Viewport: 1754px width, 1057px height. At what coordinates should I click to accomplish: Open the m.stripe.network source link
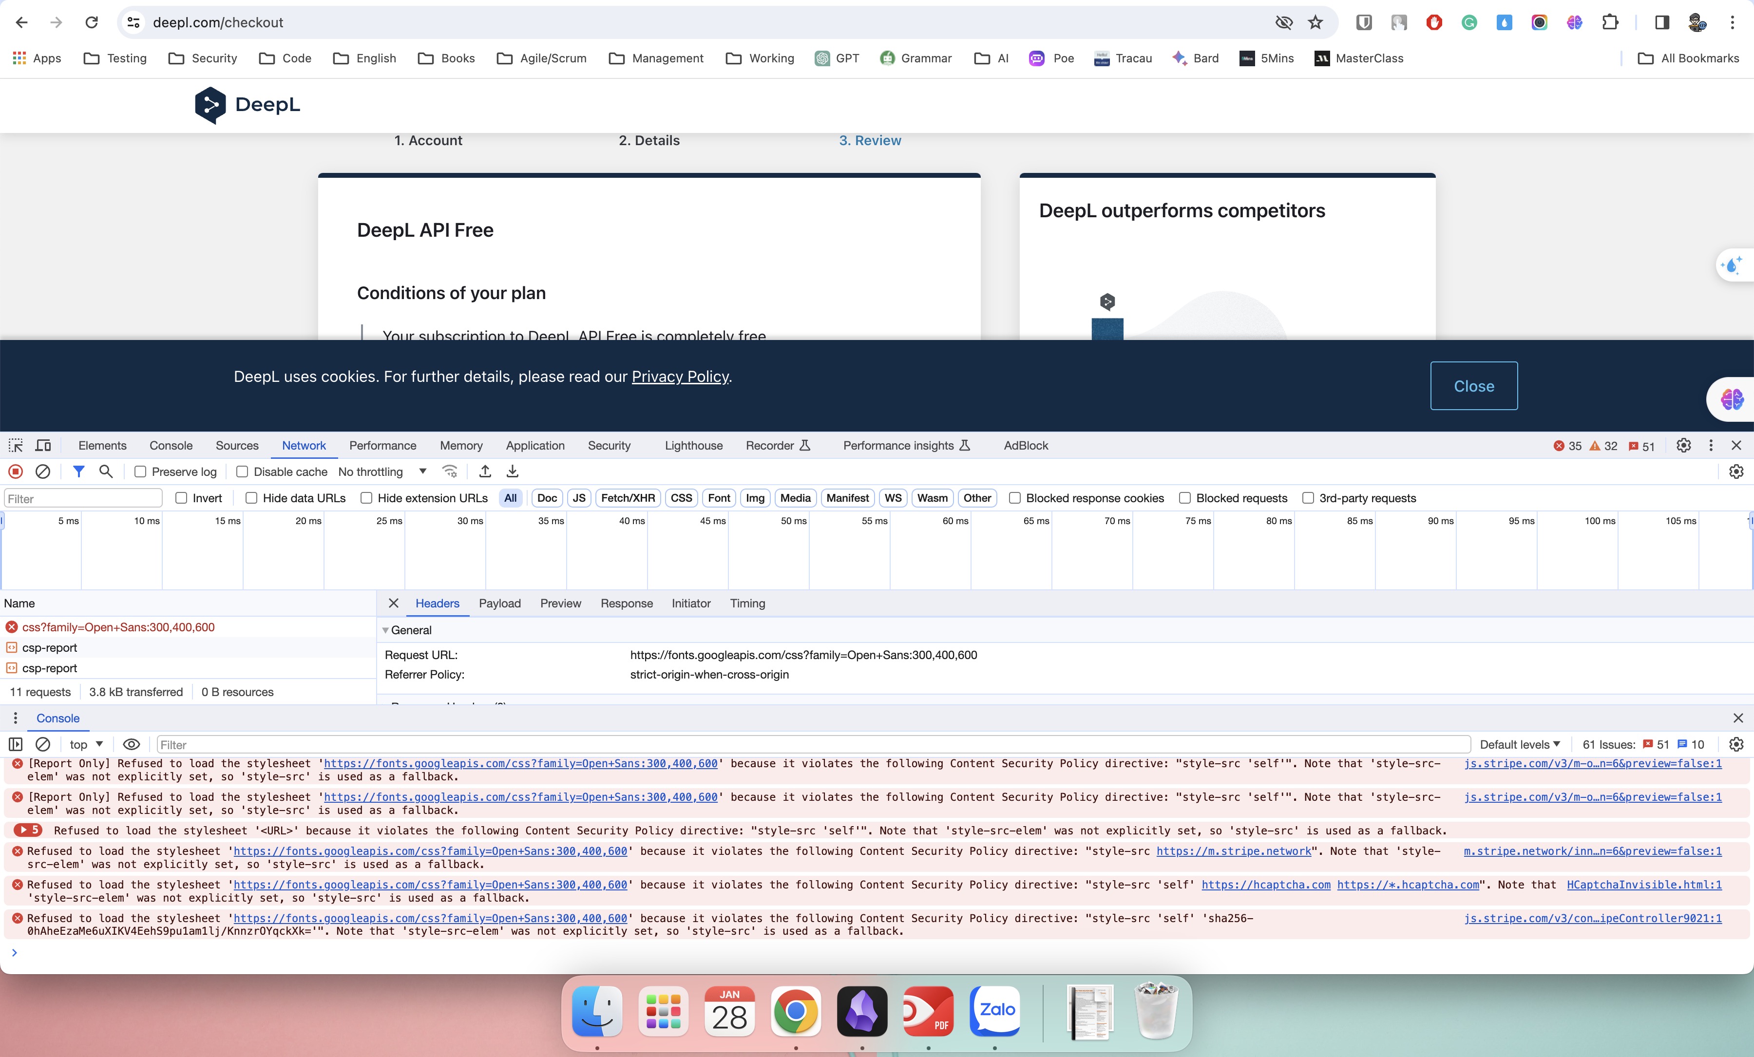coord(1592,851)
